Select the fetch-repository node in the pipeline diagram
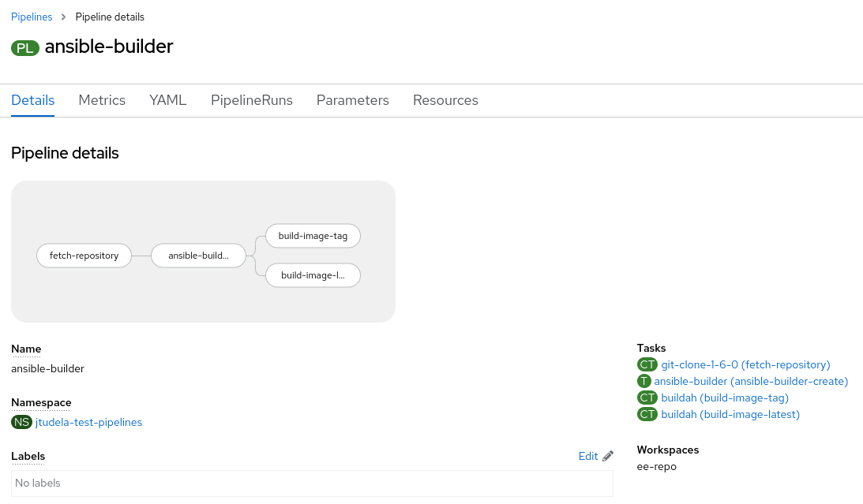The image size is (863, 504). click(84, 255)
